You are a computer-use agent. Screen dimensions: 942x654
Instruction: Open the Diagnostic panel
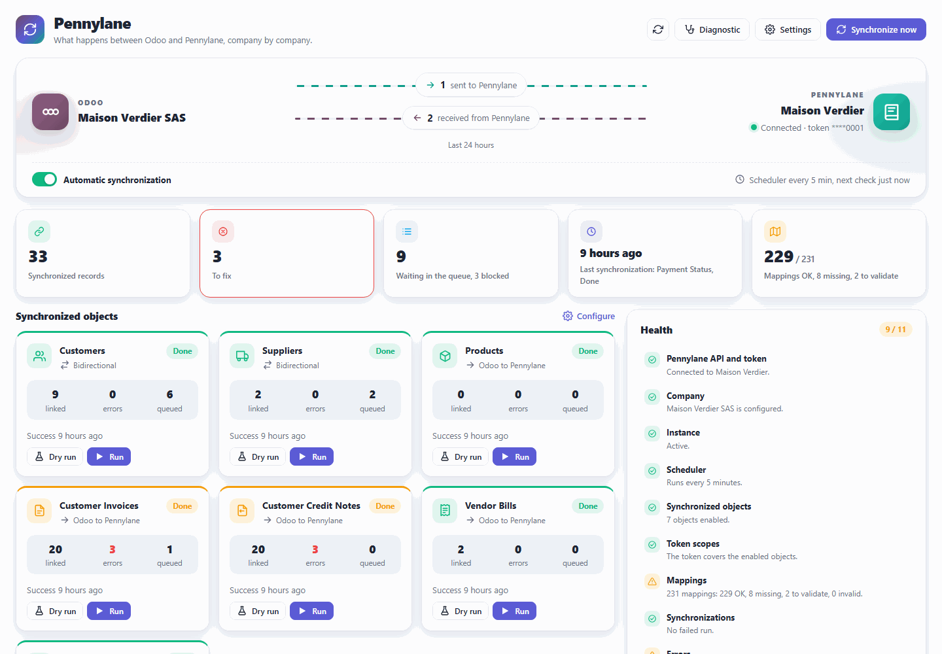pyautogui.click(x=712, y=29)
